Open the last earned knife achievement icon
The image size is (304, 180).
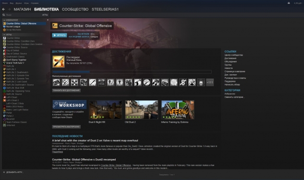[59, 62]
